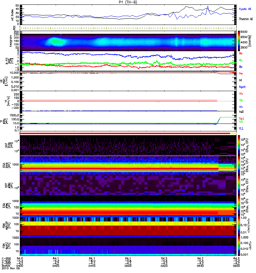Click the ESA ions Eflux color bar
This screenshot has width=256, height=273.
[239, 166]
